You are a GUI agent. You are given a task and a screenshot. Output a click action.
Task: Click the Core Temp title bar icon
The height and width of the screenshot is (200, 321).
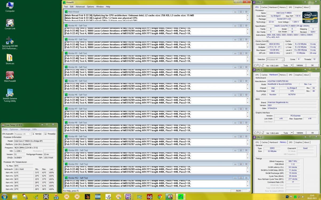3,125
